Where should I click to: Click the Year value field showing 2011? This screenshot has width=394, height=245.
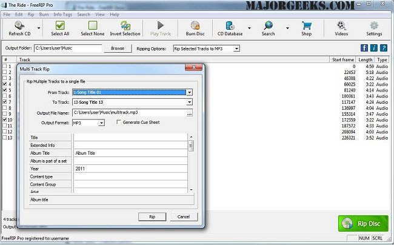point(131,169)
